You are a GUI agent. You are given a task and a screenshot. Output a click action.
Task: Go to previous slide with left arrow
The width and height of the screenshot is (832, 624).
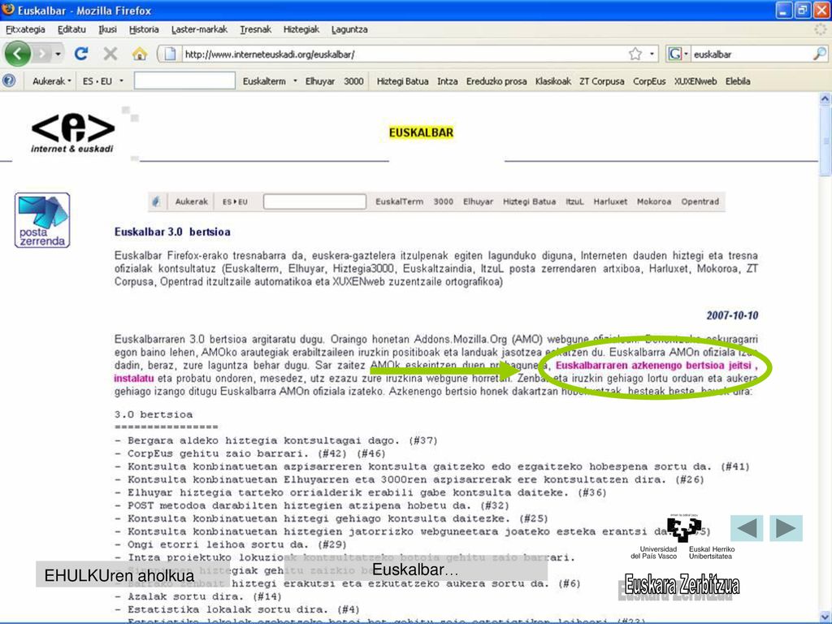pos(747,528)
